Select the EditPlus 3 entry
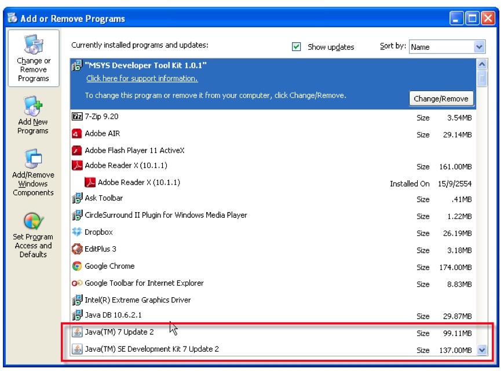The width and height of the screenshot is (504, 372). 273,249
